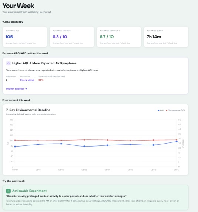Viewport: 198px width, 212px height.
Task: Click the blue AQI data point for 08-13
Action: click(84, 146)
